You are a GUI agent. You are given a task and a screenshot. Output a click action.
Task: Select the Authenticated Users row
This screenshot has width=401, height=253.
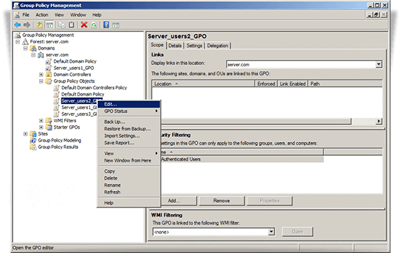[242, 159]
